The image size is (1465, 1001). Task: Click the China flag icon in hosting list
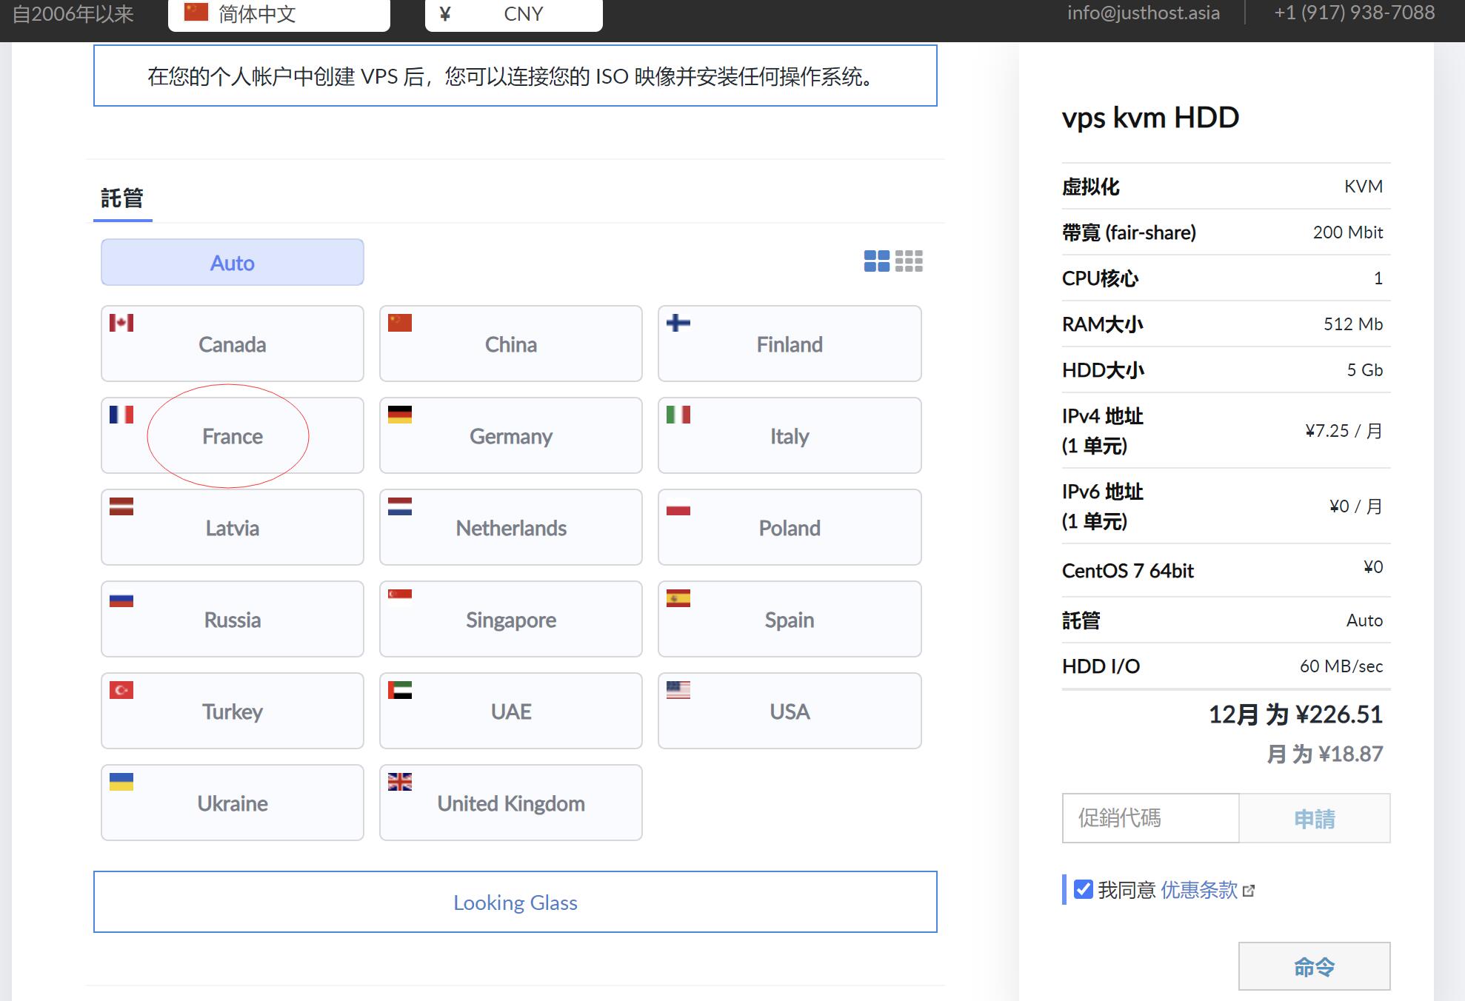click(400, 323)
